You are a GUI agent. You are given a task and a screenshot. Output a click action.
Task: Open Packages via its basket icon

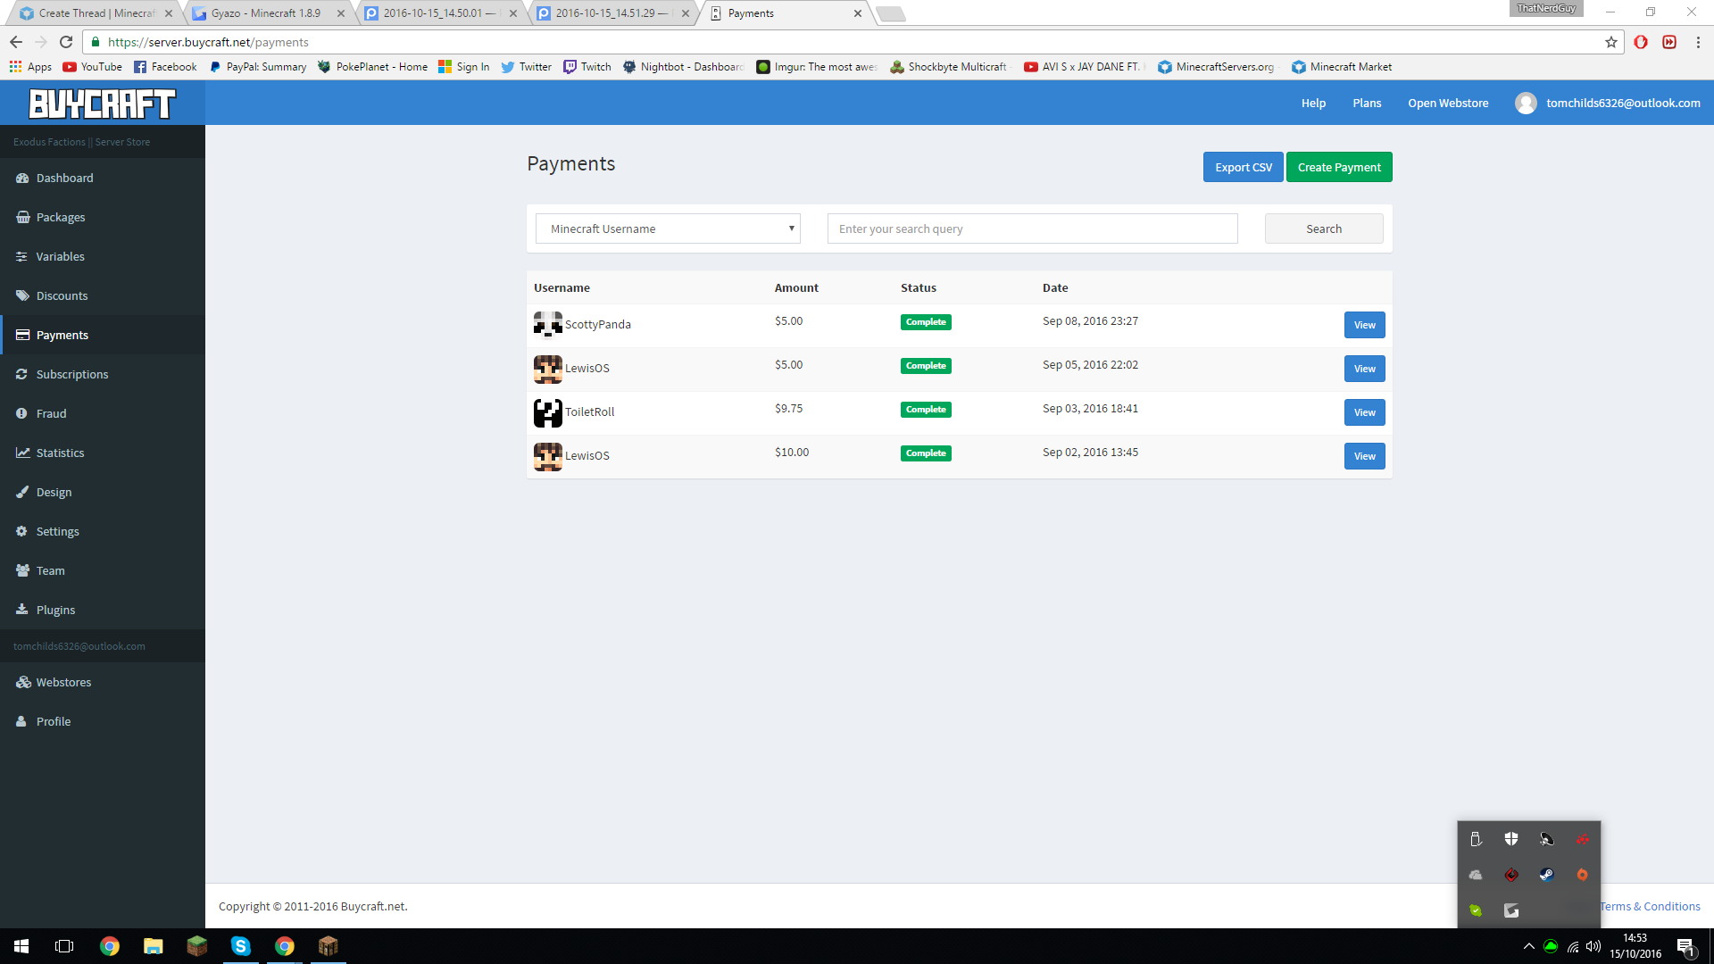pyautogui.click(x=22, y=218)
